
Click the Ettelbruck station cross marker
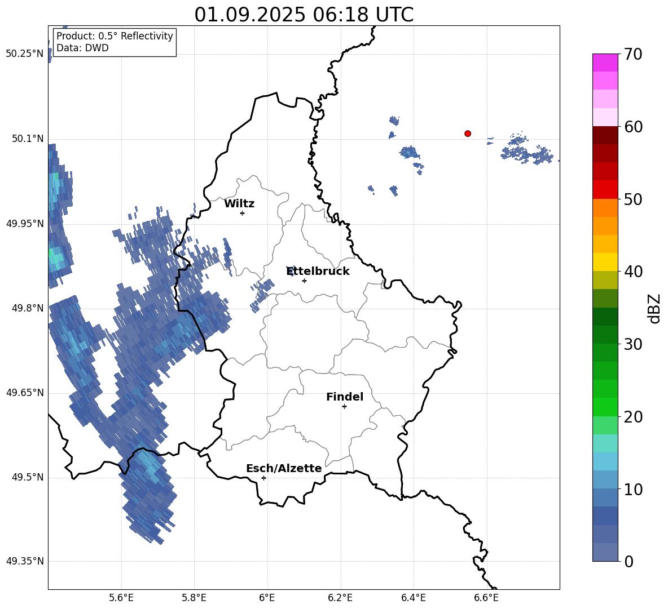304,281
